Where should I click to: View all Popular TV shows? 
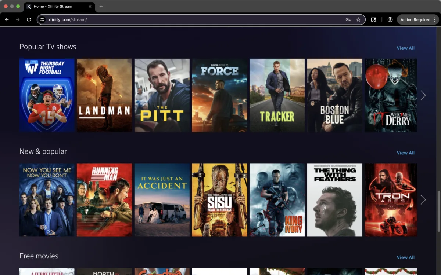405,48
